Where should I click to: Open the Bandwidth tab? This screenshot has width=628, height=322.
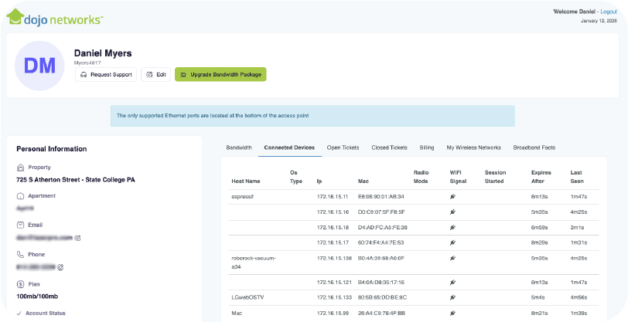(x=238, y=147)
